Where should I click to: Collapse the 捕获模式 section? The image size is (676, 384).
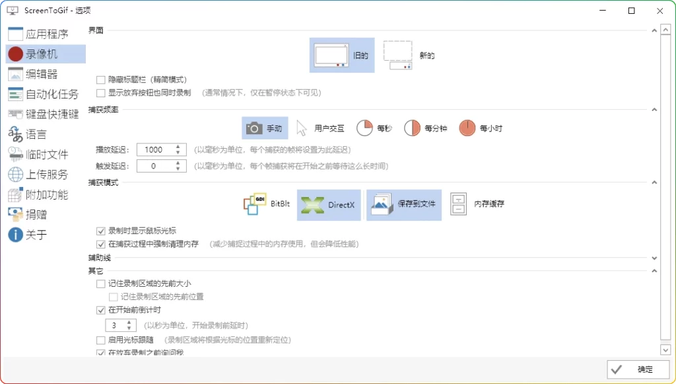coord(655,182)
